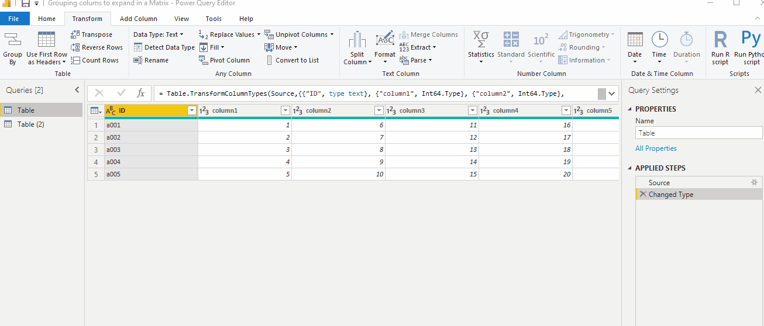Switch to the Tools tab
764x326 pixels.
[214, 19]
